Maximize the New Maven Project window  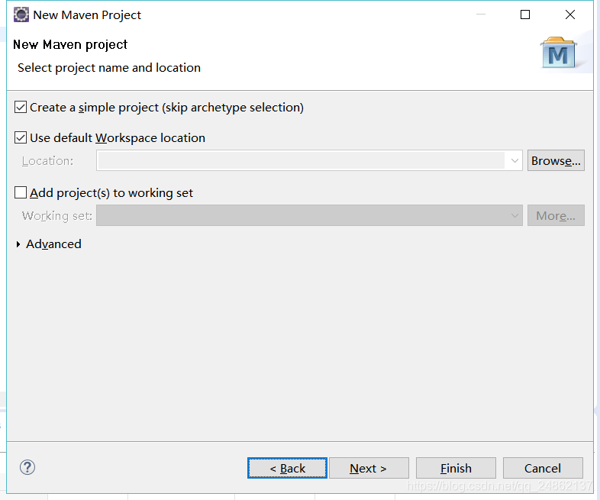(x=525, y=15)
